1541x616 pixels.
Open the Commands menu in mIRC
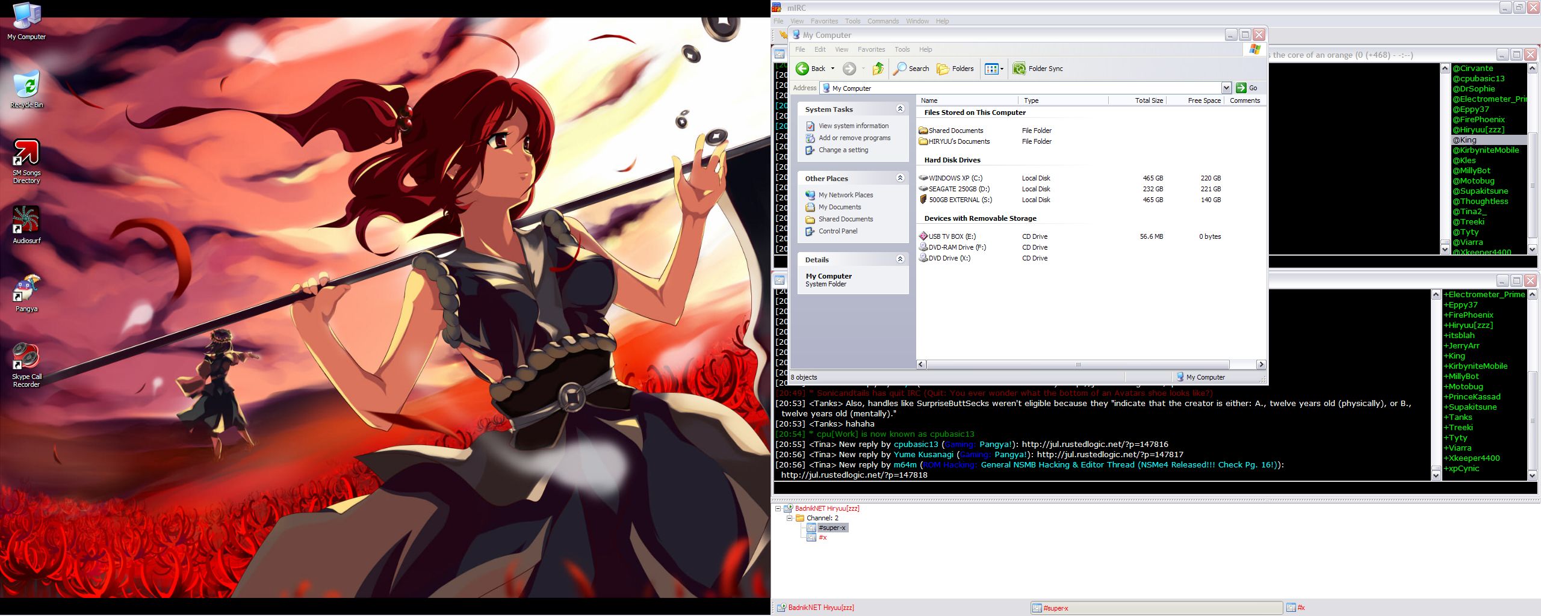882,21
